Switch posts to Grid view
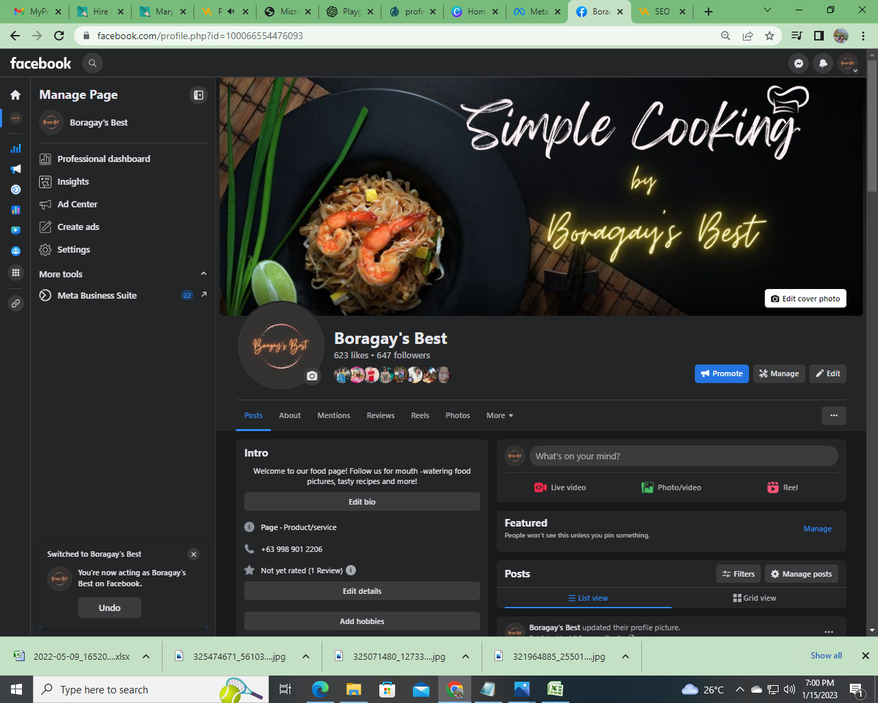This screenshot has height=703, width=878. [755, 598]
